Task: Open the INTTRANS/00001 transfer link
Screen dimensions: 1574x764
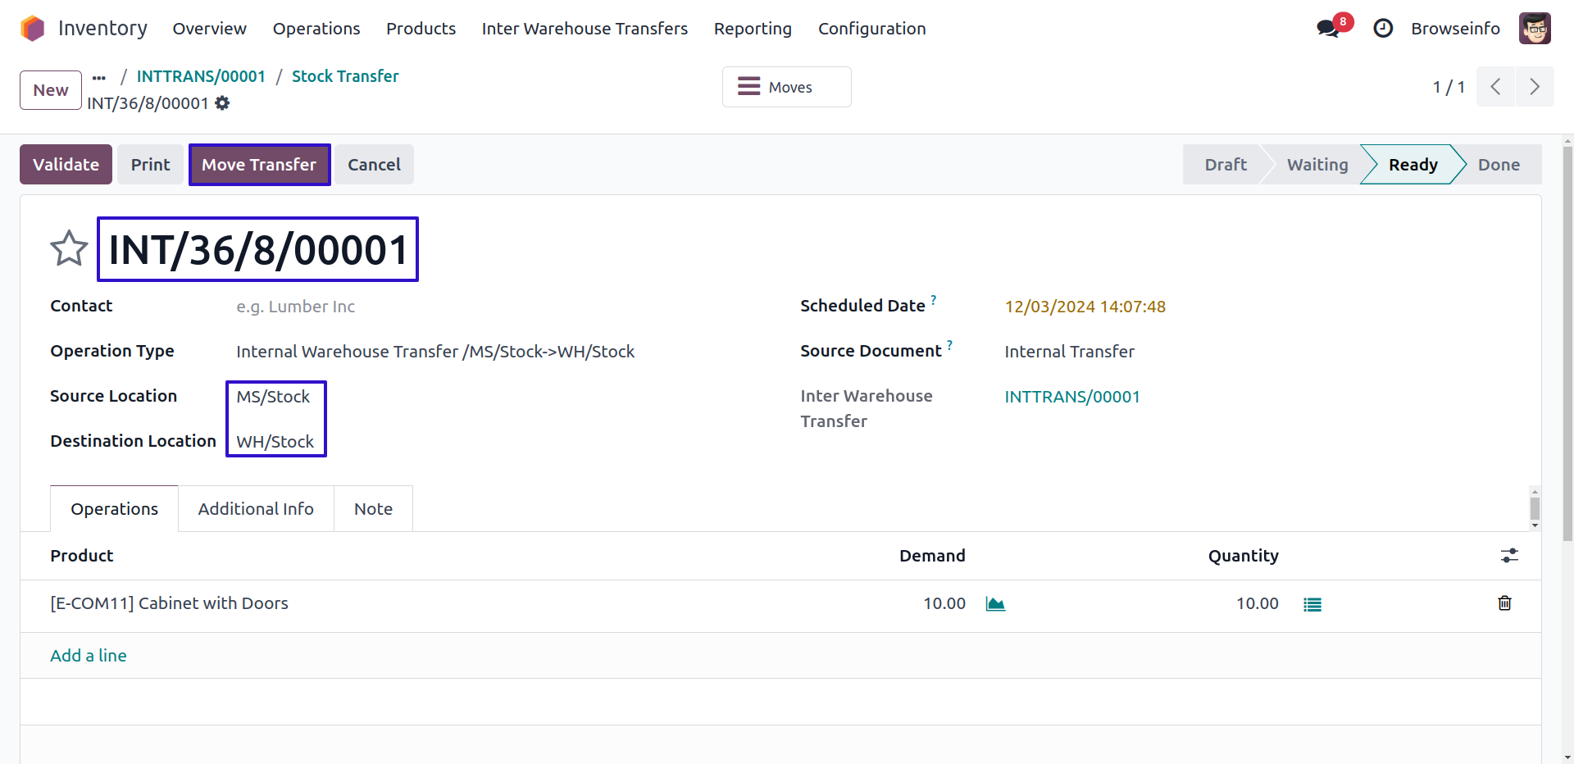Action: coord(1072,397)
